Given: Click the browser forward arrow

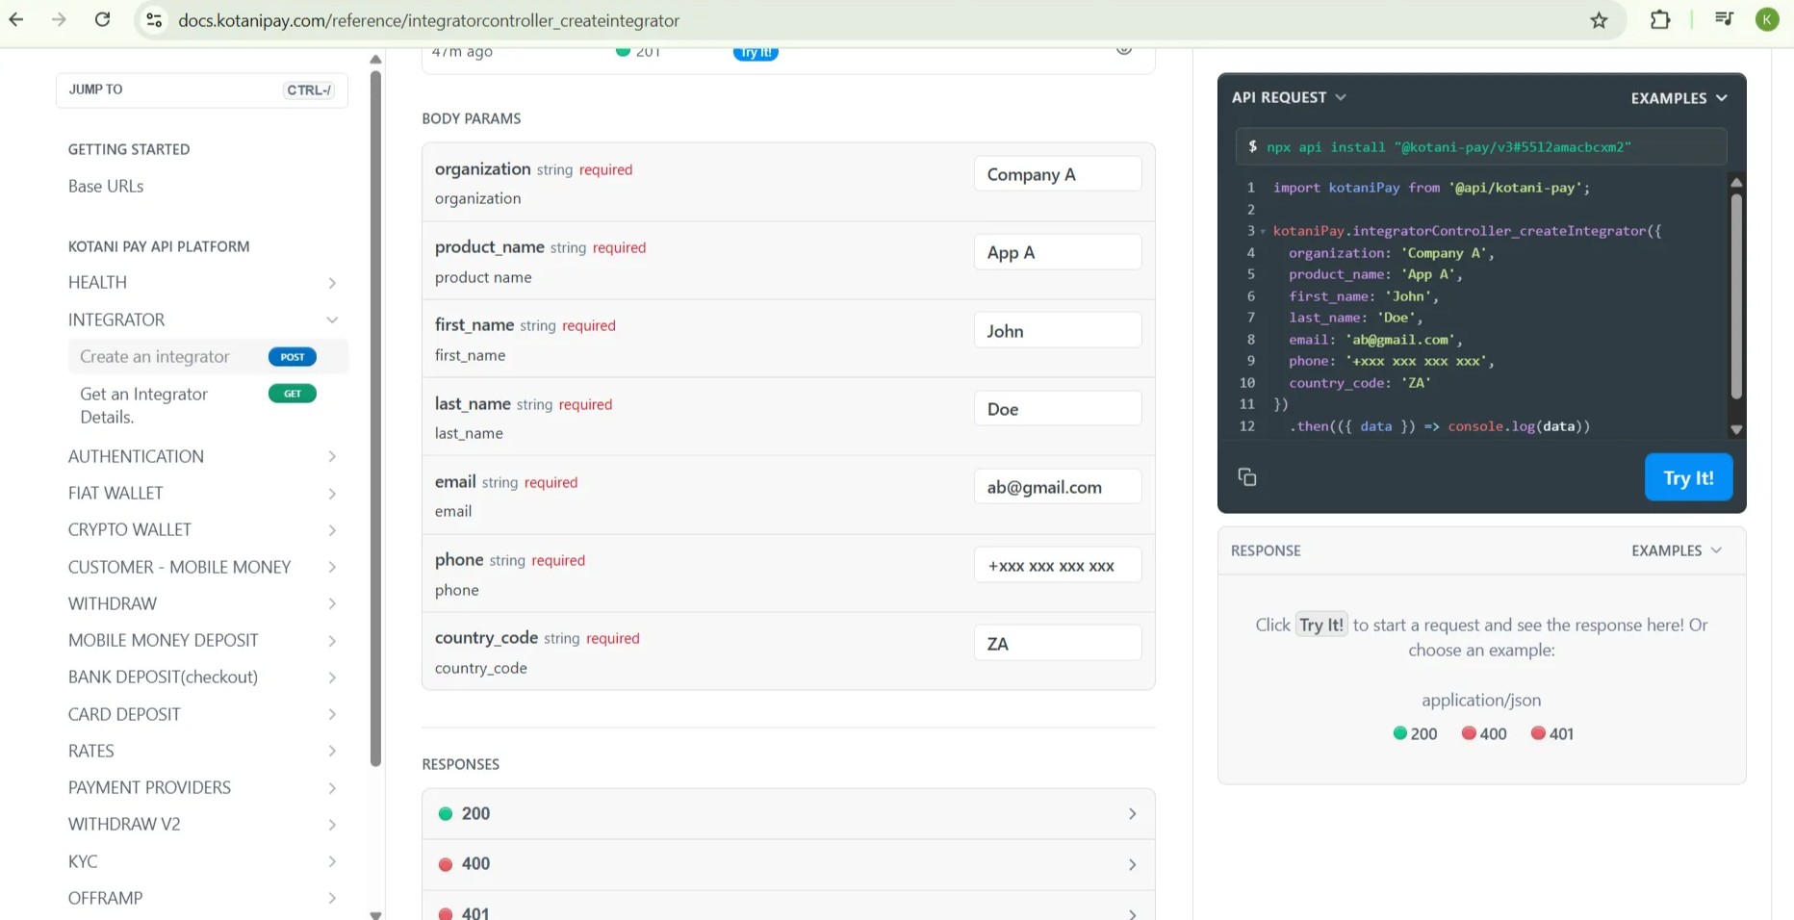Looking at the screenshot, I should click(x=59, y=19).
